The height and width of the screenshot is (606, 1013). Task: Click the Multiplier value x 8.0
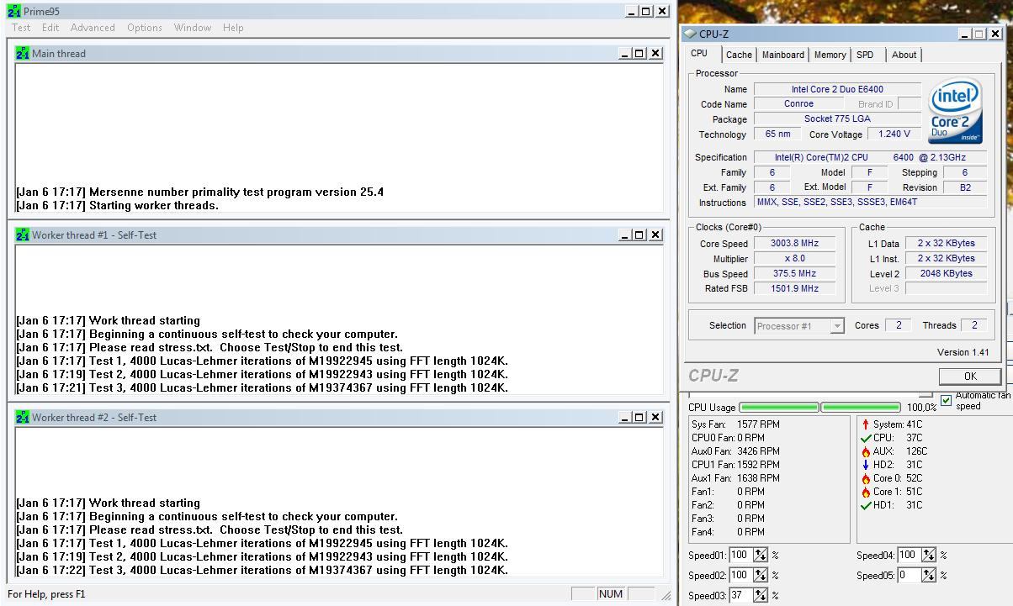click(795, 258)
